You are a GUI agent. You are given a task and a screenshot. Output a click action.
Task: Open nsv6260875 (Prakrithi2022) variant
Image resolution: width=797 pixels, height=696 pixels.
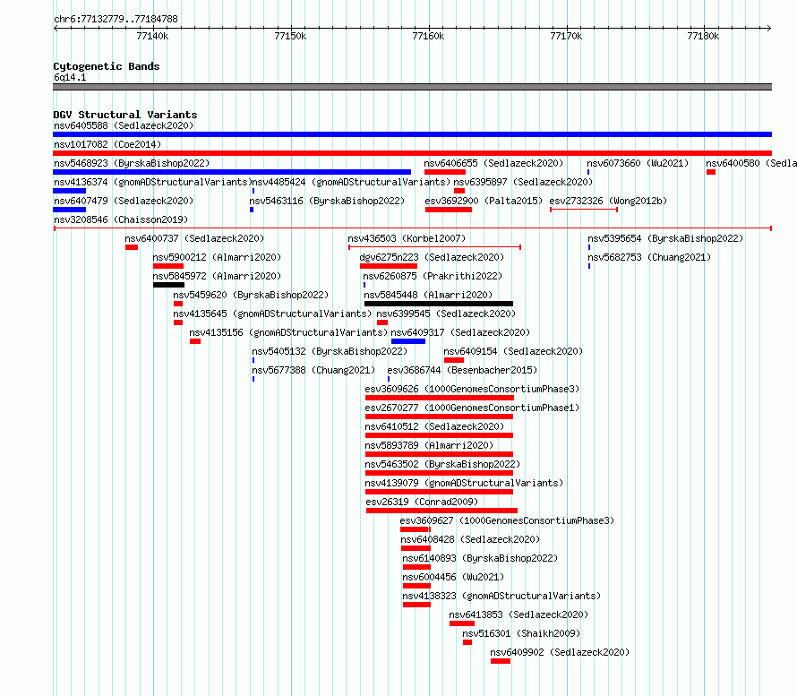(x=433, y=276)
